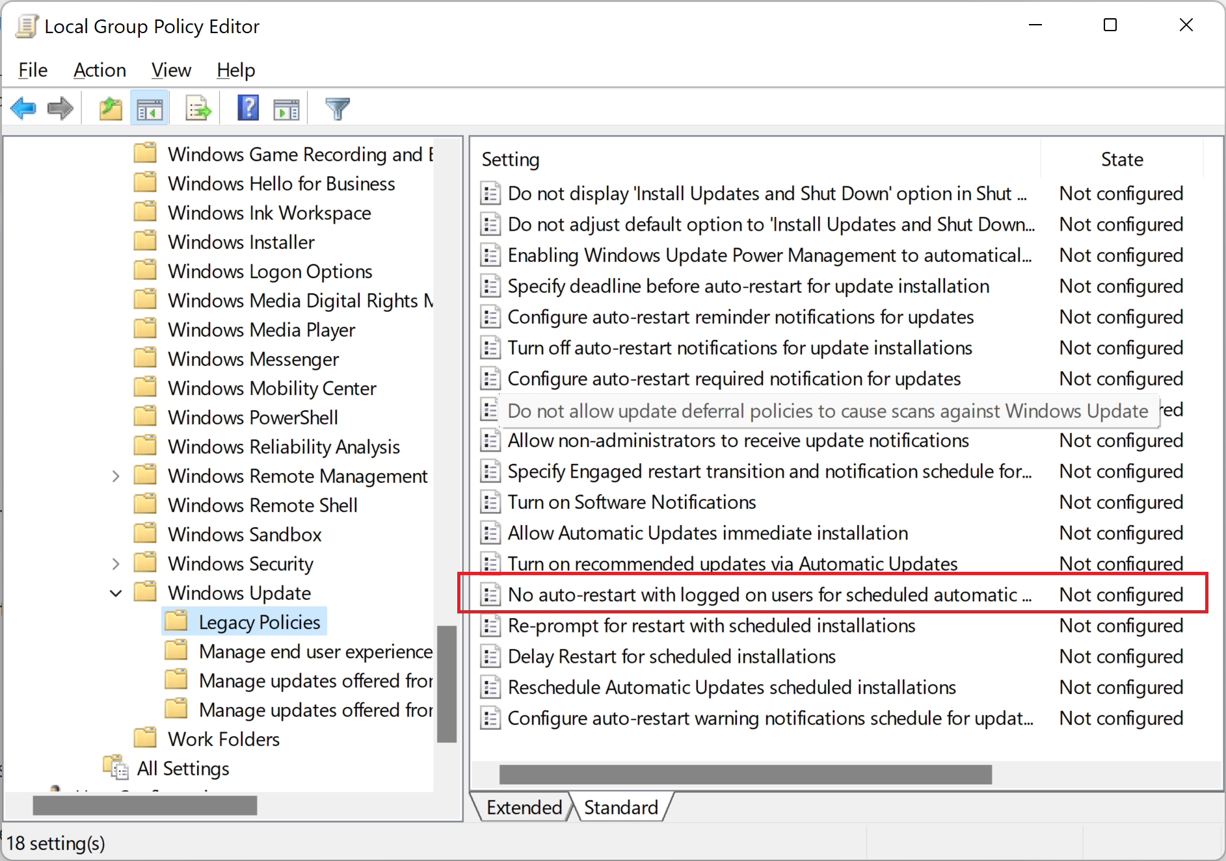Go back using the blue Back arrow
1226x861 pixels.
(23, 108)
